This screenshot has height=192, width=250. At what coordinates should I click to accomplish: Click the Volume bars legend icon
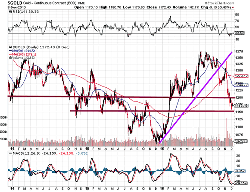(x=10, y=58)
